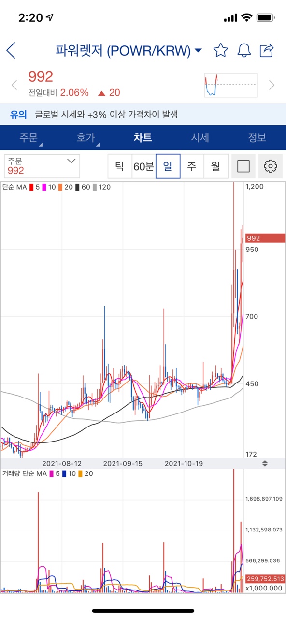Share this coin via the share icon
286x619 pixels.
tap(267, 50)
